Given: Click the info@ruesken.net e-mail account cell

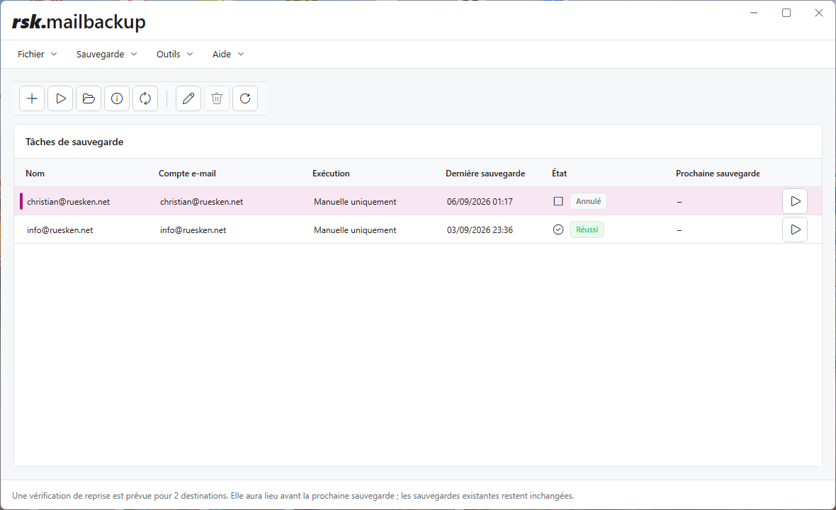Looking at the screenshot, I should tap(193, 230).
